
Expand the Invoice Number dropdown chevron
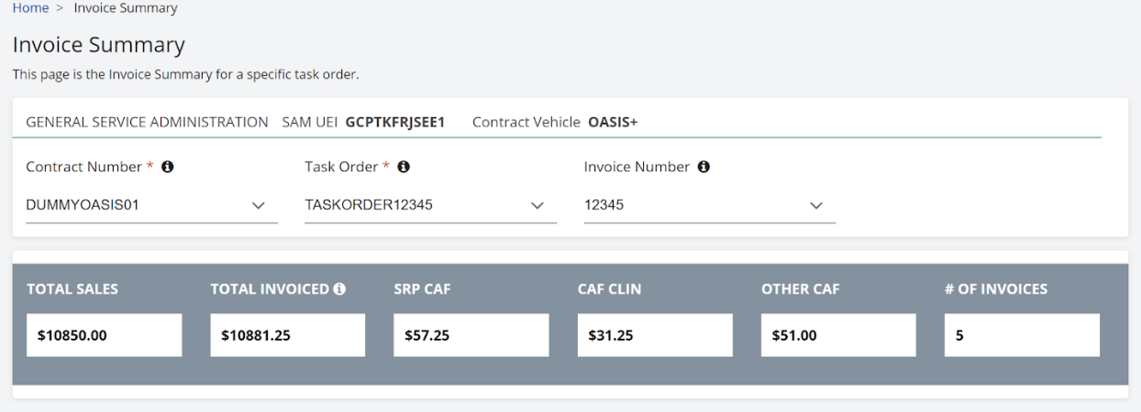point(816,206)
